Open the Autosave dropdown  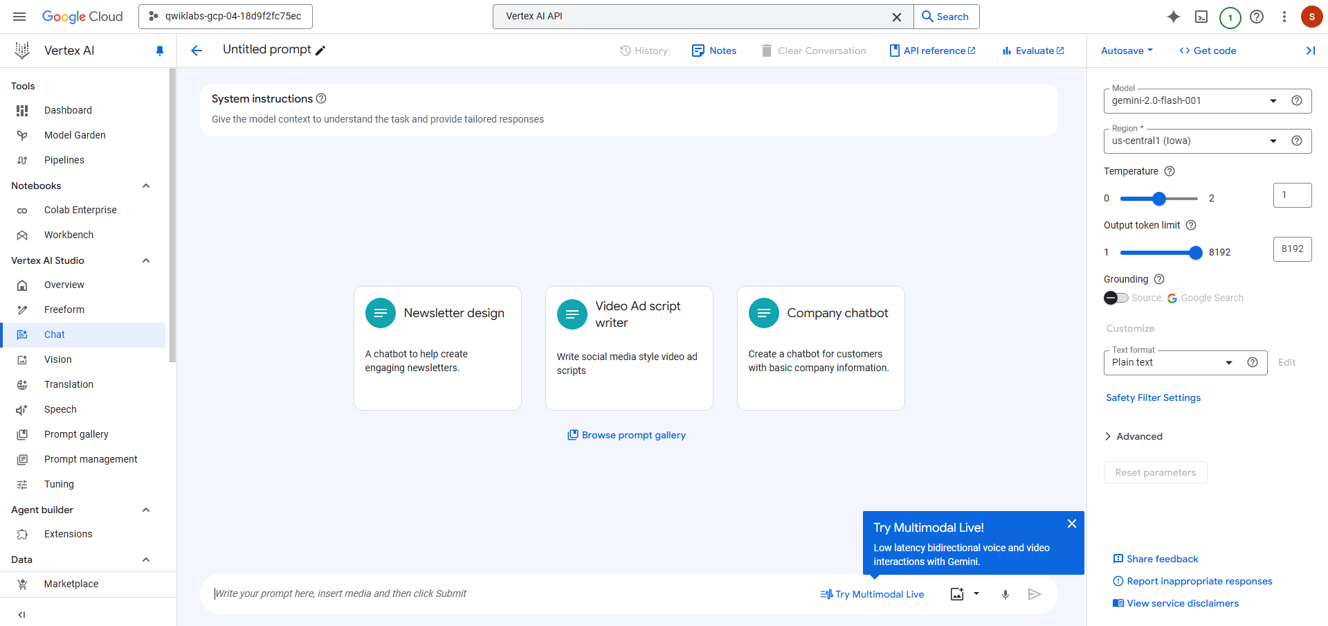(x=1127, y=51)
